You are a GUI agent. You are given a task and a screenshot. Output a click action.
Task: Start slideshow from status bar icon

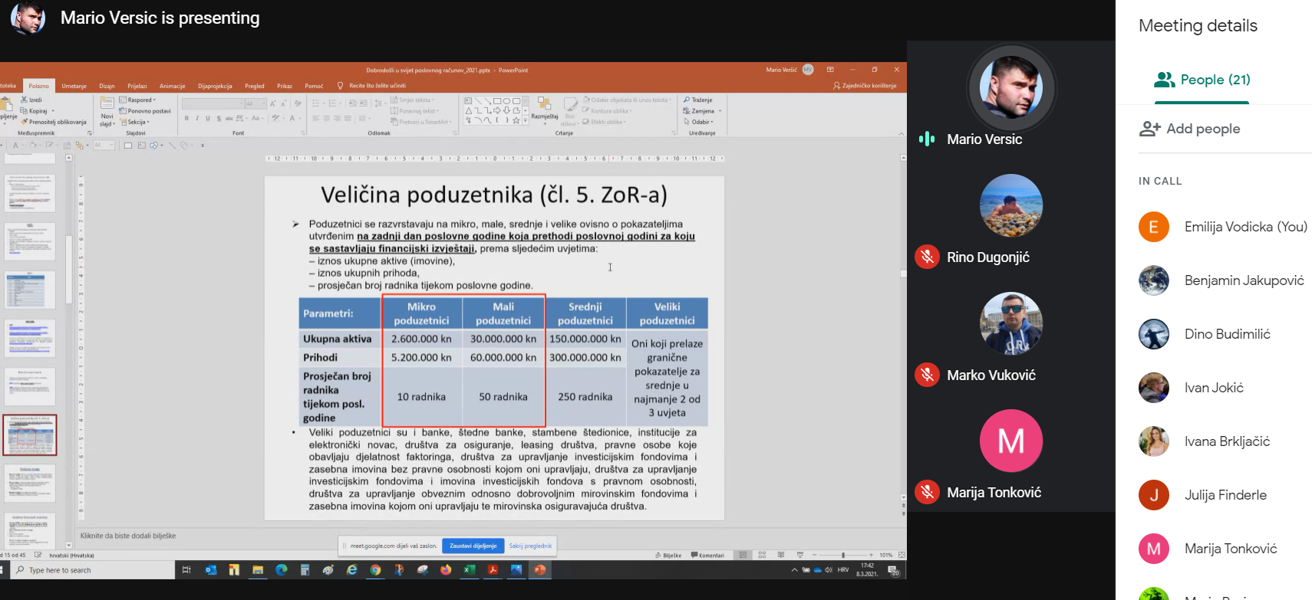tap(800, 555)
